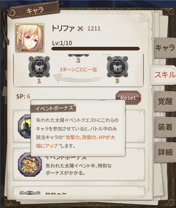Open the 覚醒 awakening tab
This screenshot has height=208, width=176.
165,101
